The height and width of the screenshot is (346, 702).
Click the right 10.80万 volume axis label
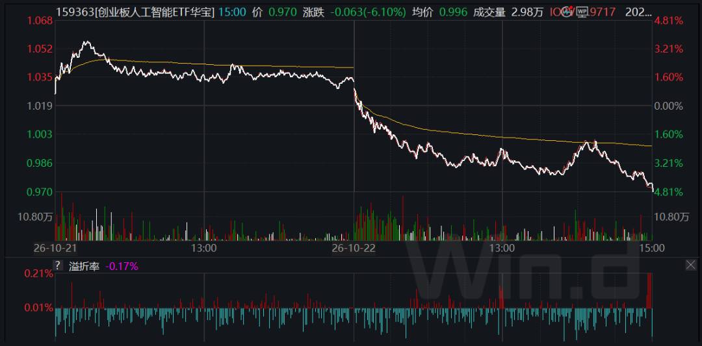pos(672,217)
